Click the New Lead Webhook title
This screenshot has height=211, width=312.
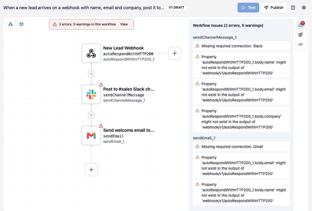(x=123, y=48)
